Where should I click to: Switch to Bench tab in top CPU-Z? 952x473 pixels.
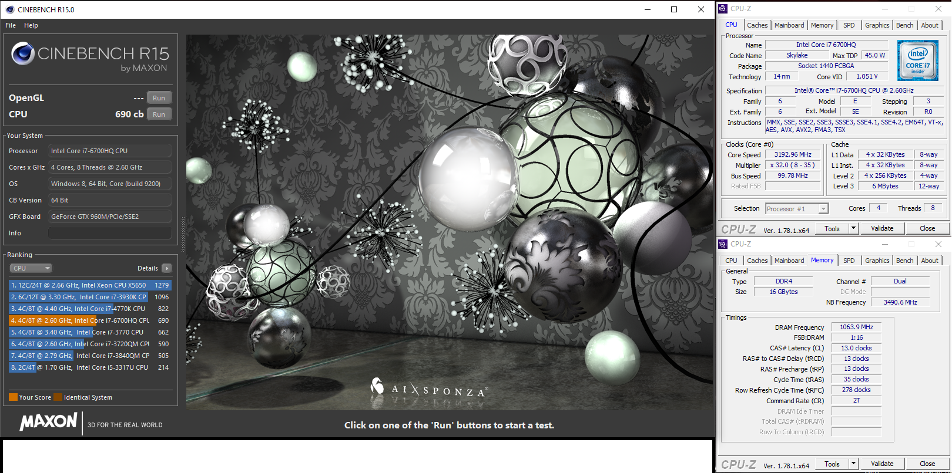904,25
